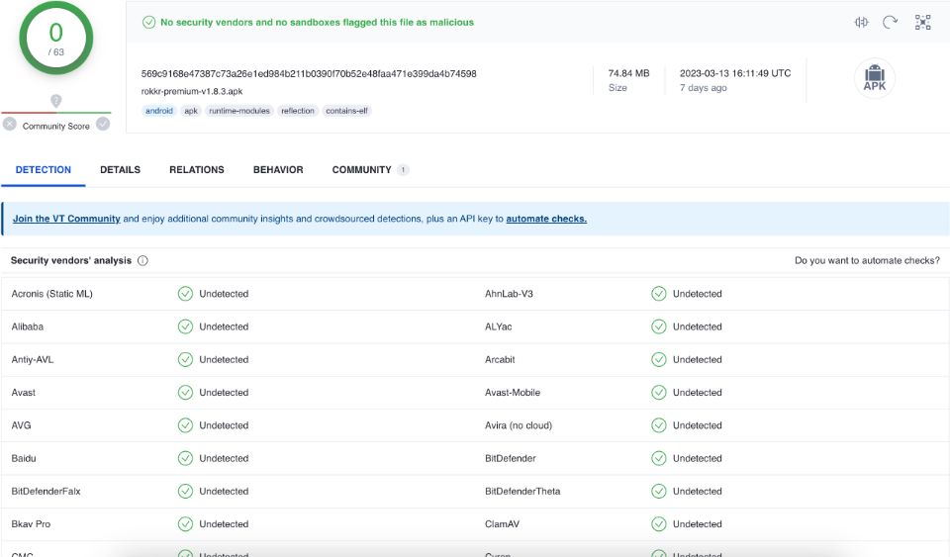The width and height of the screenshot is (950, 557).
Task: Click the contains-elf tag
Action: (346, 111)
